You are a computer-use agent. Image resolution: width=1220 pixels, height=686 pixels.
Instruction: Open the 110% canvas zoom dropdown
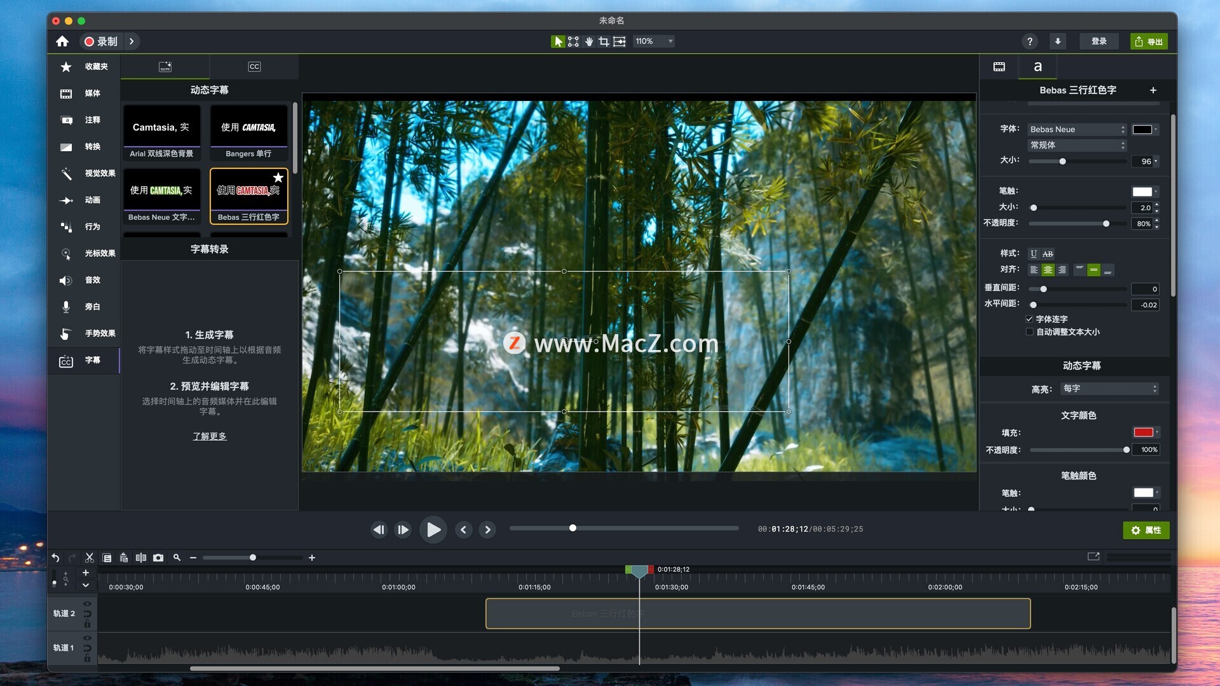pyautogui.click(x=654, y=41)
